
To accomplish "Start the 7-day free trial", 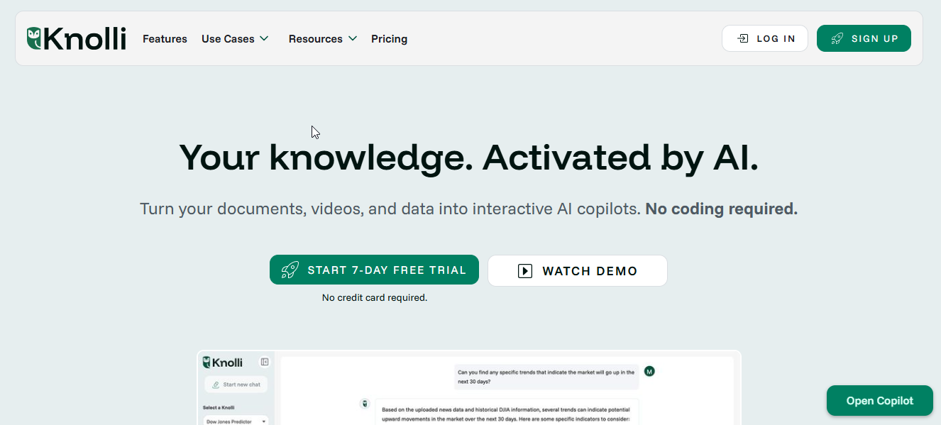I will tap(374, 270).
